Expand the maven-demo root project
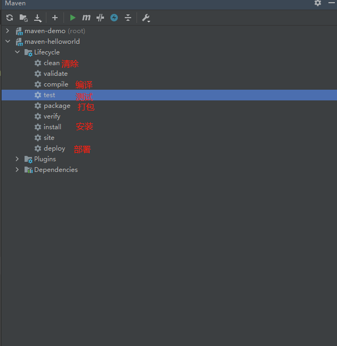 (x=7, y=30)
